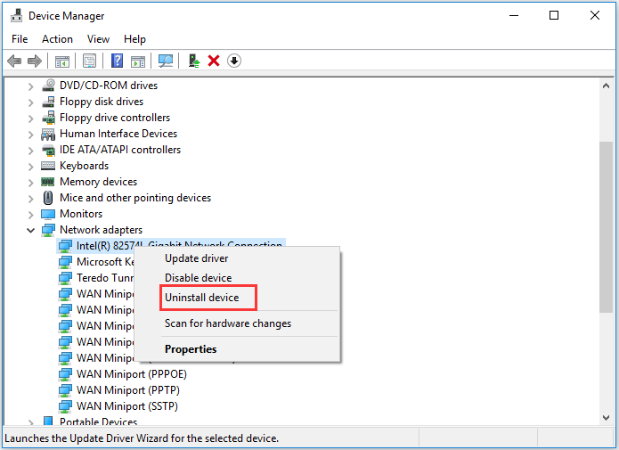Collapse the Network adapters node
The height and width of the screenshot is (450, 619).
click(x=31, y=230)
